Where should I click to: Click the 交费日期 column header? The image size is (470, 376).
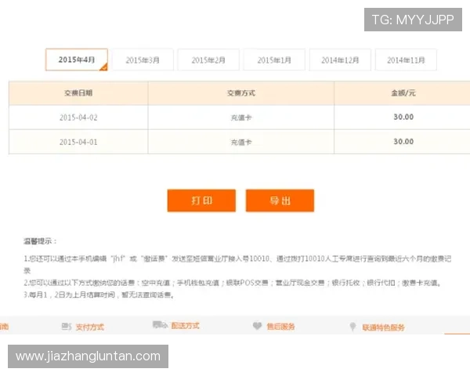click(78, 93)
